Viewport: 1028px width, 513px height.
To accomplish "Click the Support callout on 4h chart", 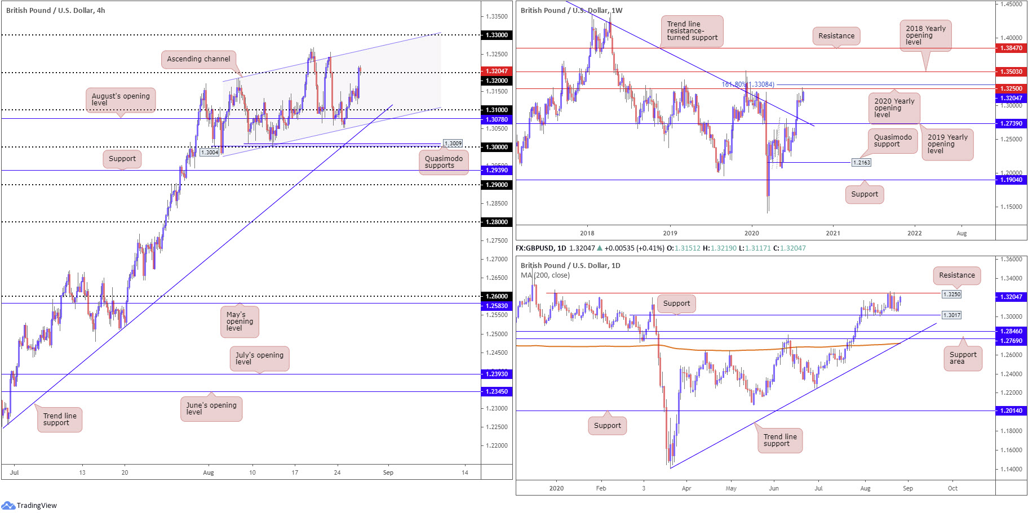I will click(122, 159).
